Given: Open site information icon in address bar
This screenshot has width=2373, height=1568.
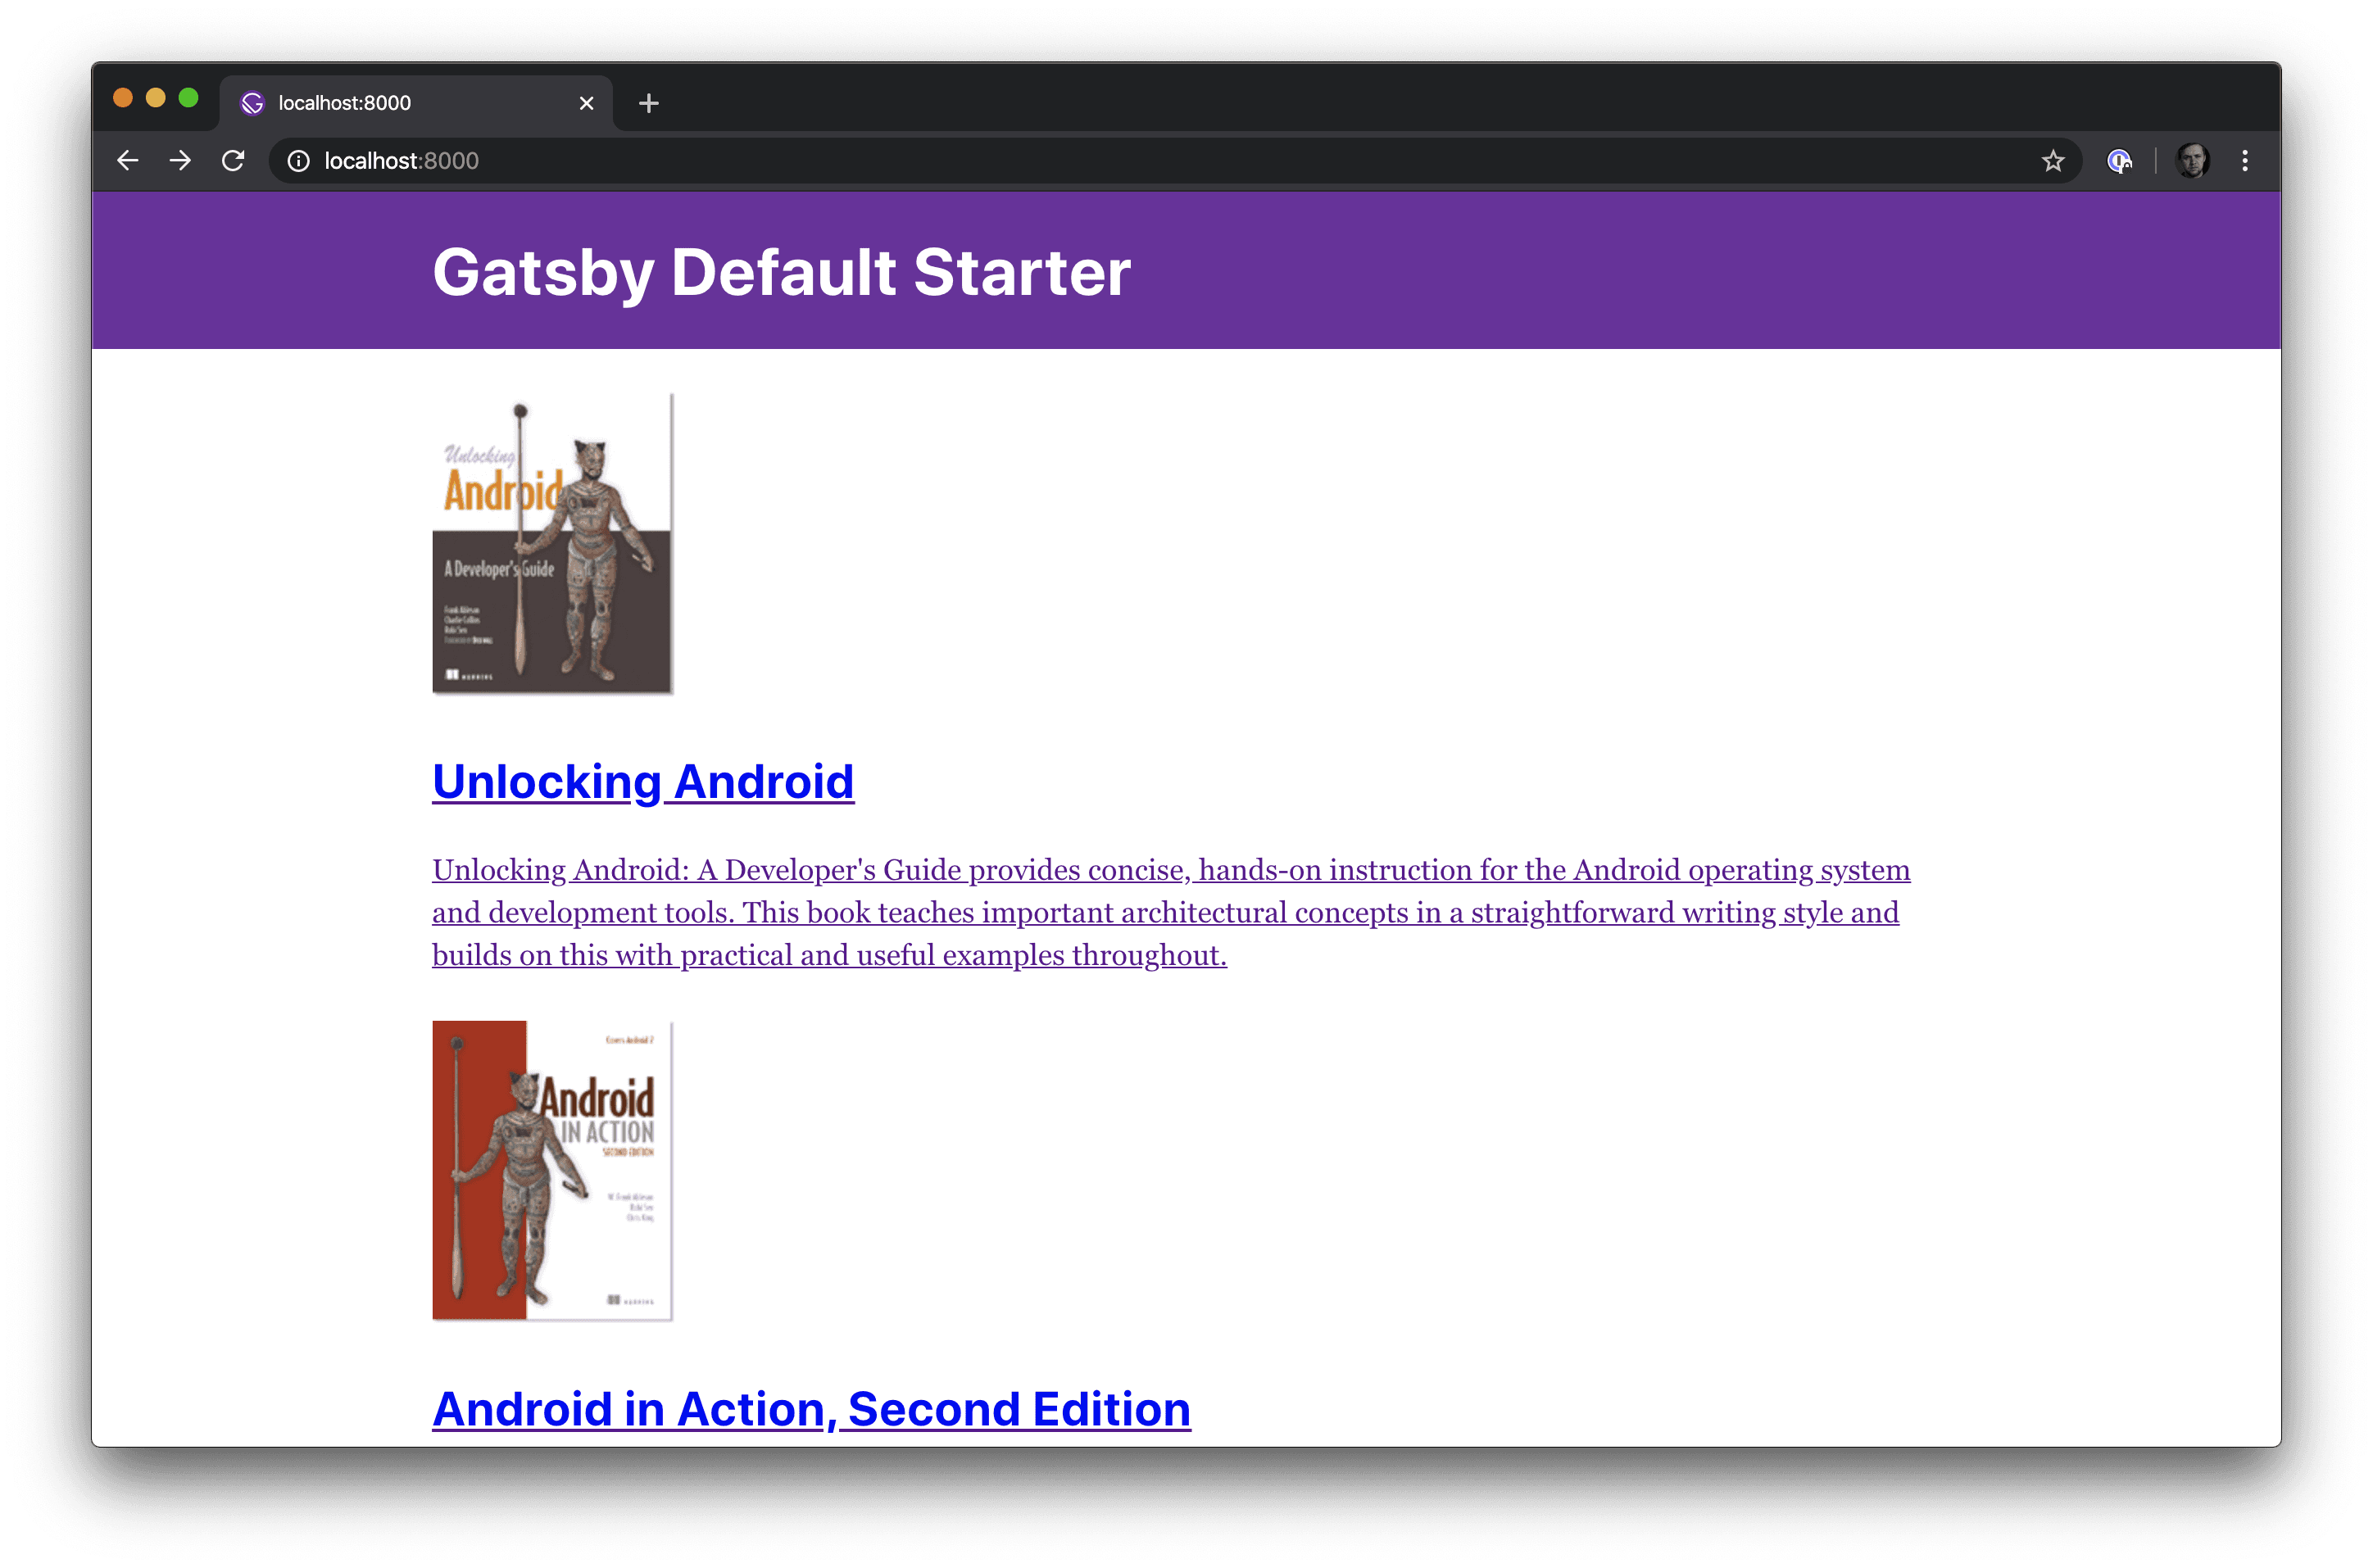Looking at the screenshot, I should [298, 161].
